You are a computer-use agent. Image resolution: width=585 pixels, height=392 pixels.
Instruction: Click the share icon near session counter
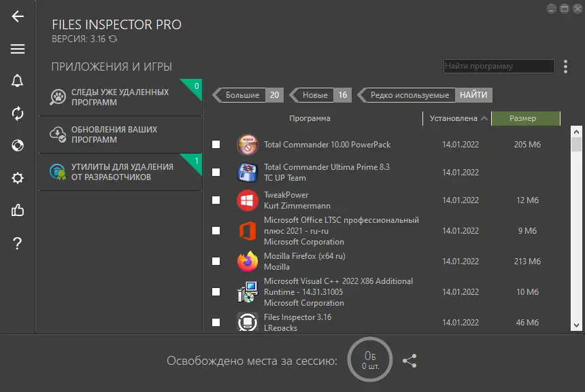click(x=409, y=361)
